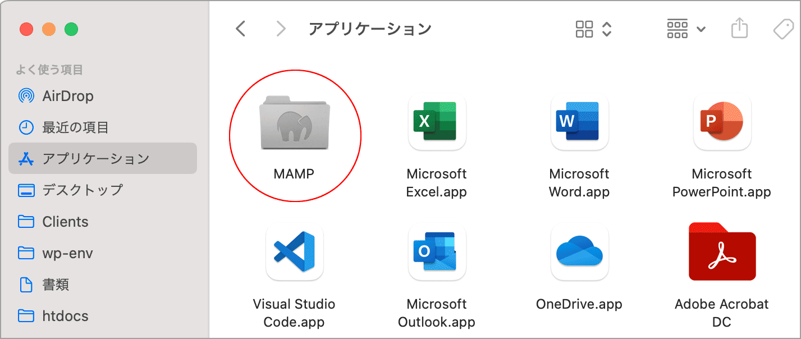Go back with the left chevron
The height and width of the screenshot is (339, 801).
pyautogui.click(x=241, y=29)
